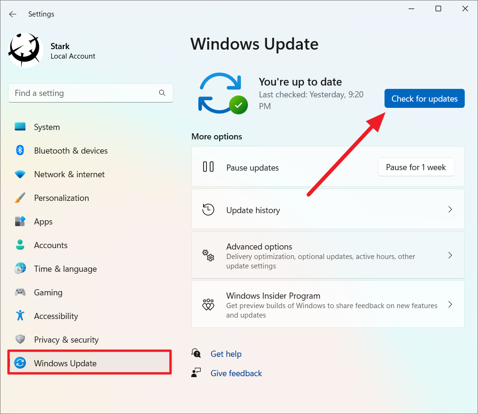Click the Find a setting search box

point(91,93)
